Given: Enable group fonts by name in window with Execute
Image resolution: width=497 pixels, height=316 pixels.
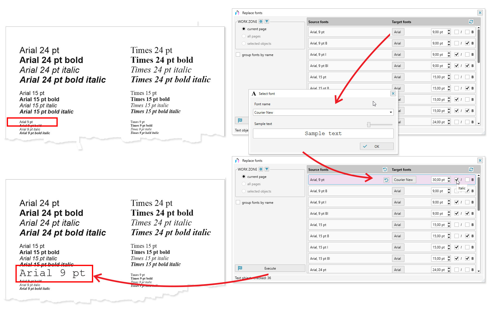Looking at the screenshot, I should coord(238,202).
